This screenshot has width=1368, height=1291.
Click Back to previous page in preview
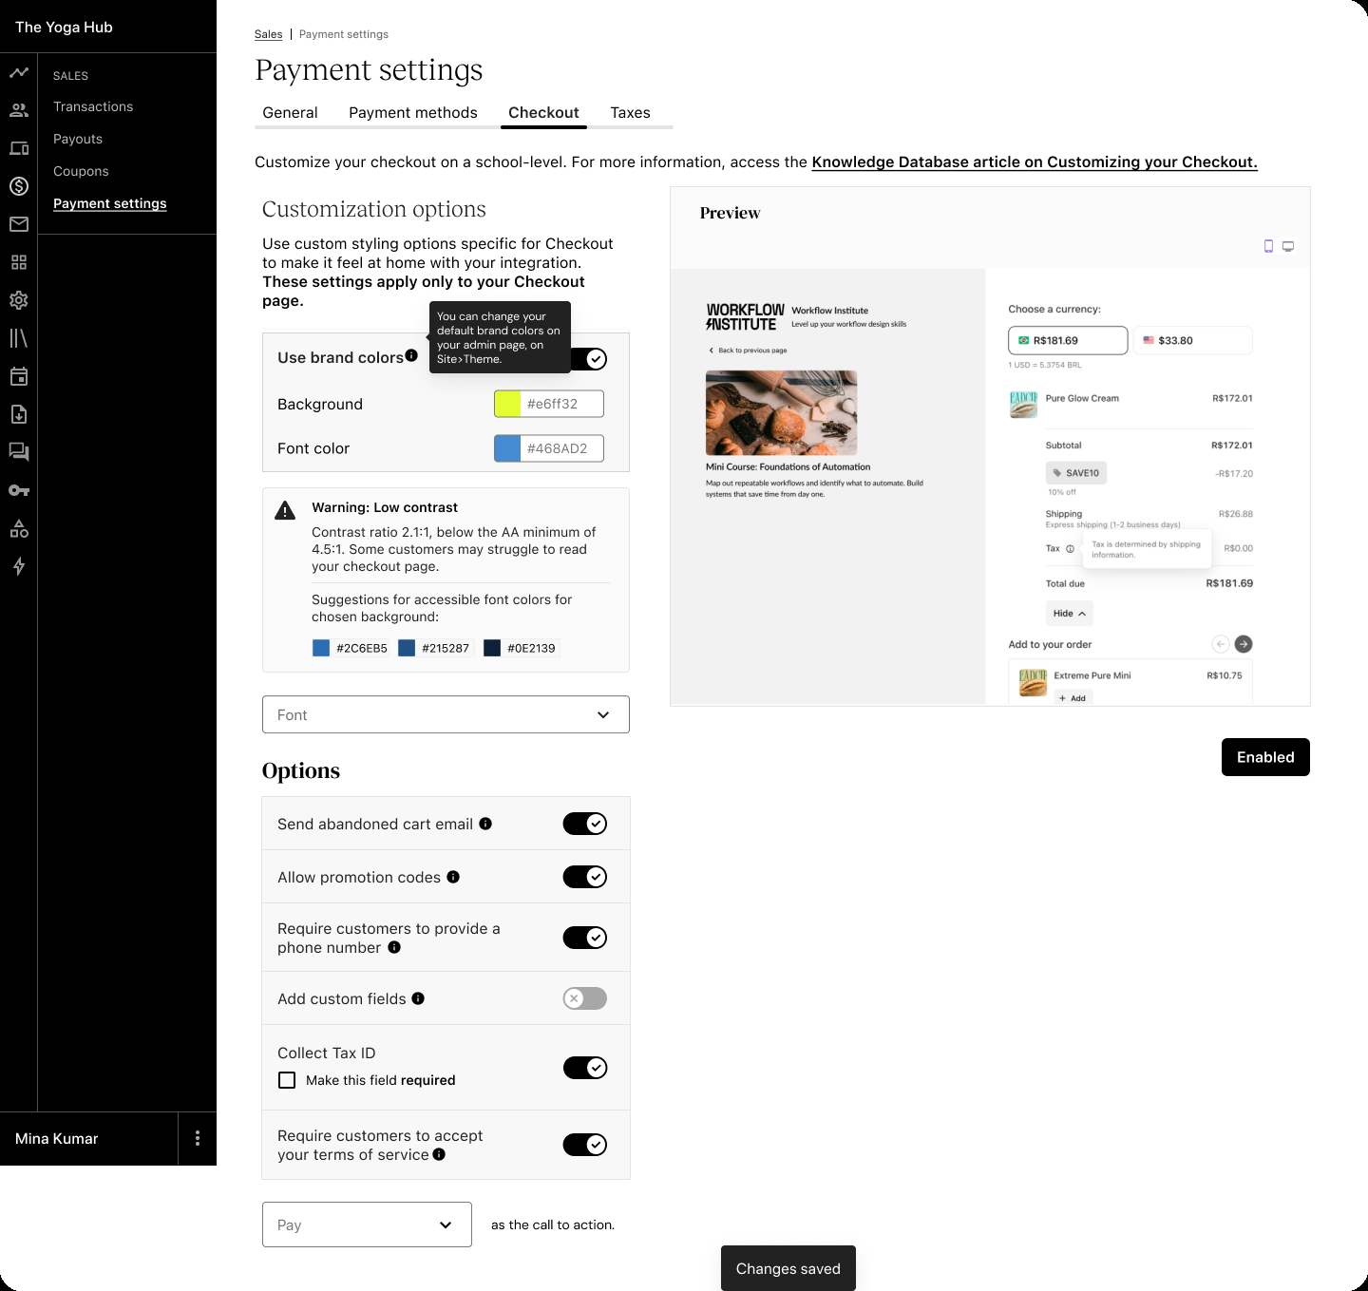pos(748,351)
